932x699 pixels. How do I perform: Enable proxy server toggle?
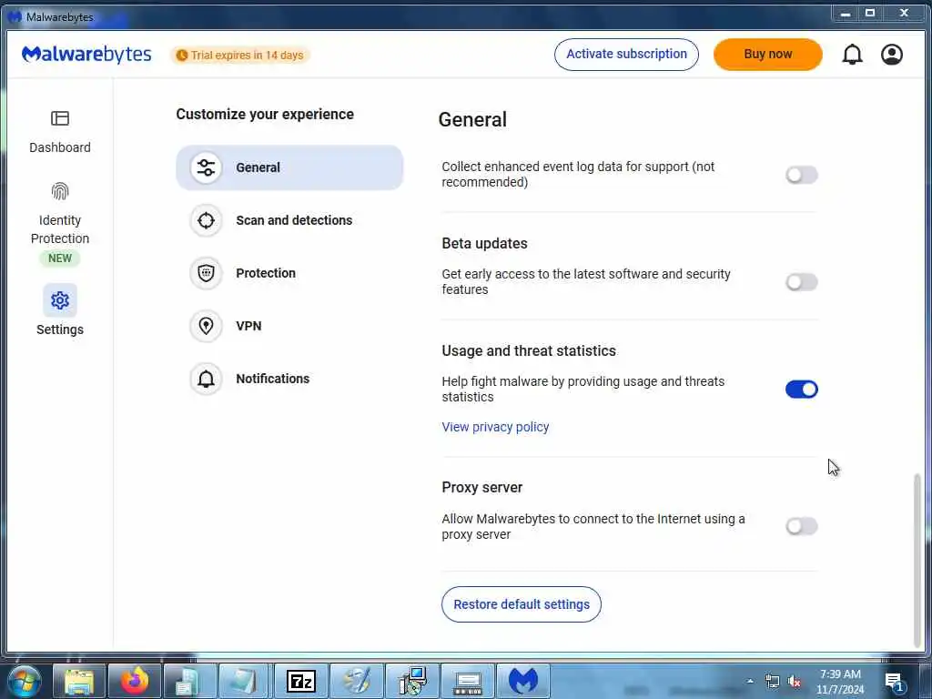(x=801, y=526)
